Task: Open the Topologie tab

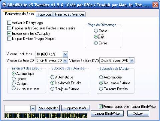Action: [44, 14]
